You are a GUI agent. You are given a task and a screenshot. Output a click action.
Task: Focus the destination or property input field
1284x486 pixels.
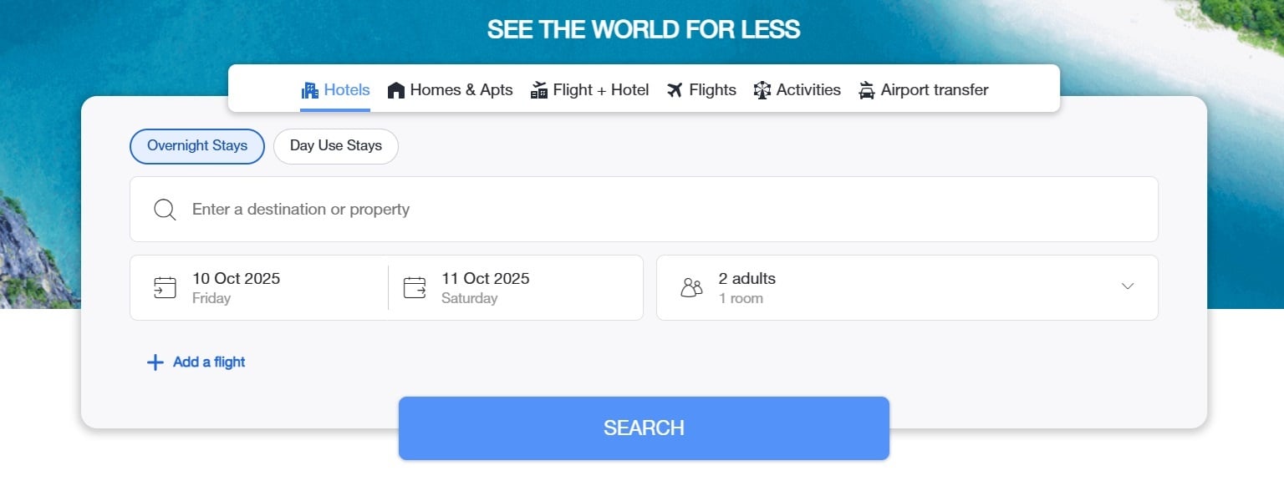644,210
